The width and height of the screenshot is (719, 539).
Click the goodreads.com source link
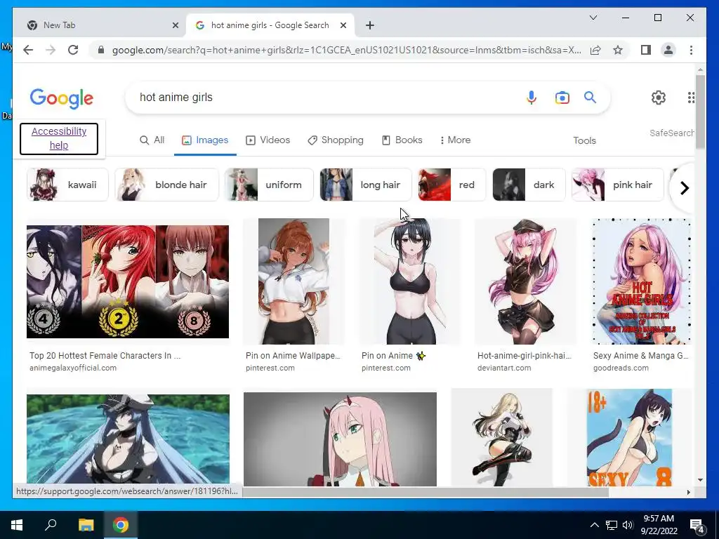pos(621,368)
